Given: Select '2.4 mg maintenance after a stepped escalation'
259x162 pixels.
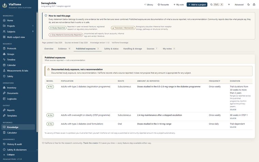Looking at the screenshot, I should coord(159,115).
